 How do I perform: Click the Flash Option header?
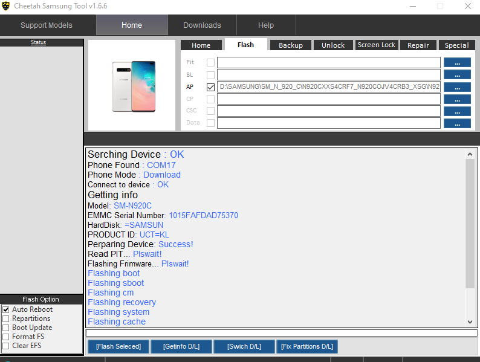coord(41,299)
